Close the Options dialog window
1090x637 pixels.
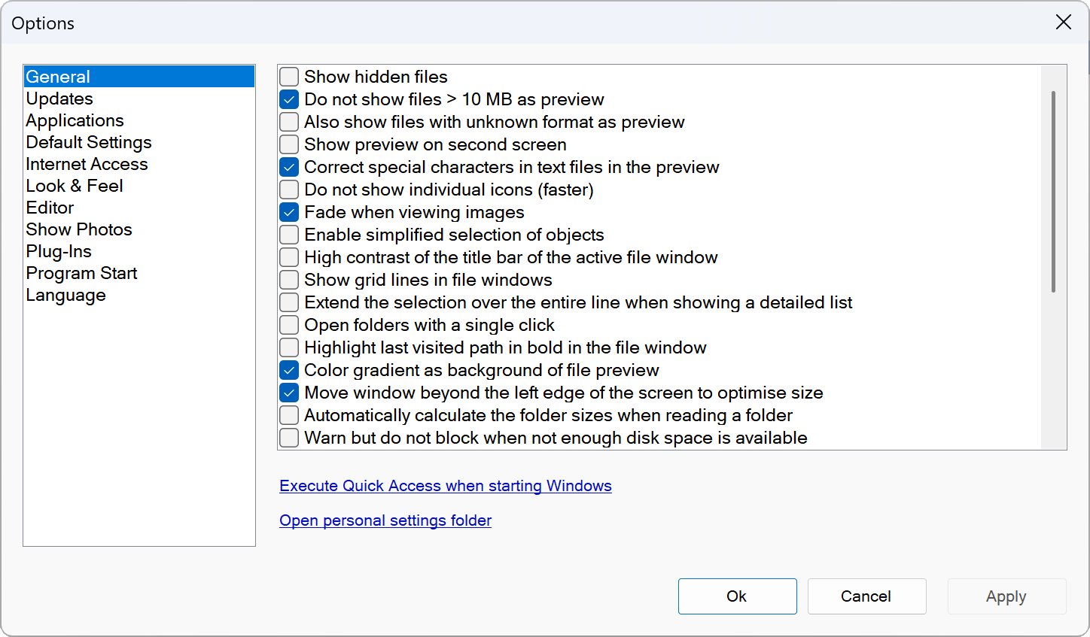click(1063, 23)
